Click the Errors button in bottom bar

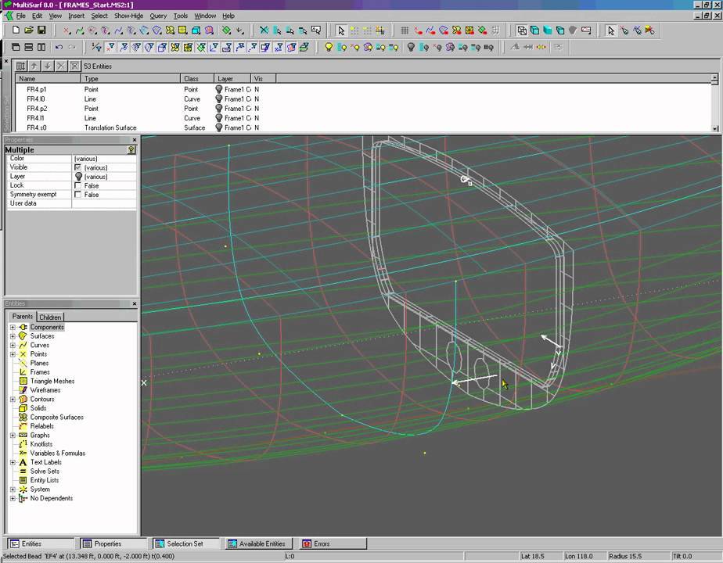[316, 543]
